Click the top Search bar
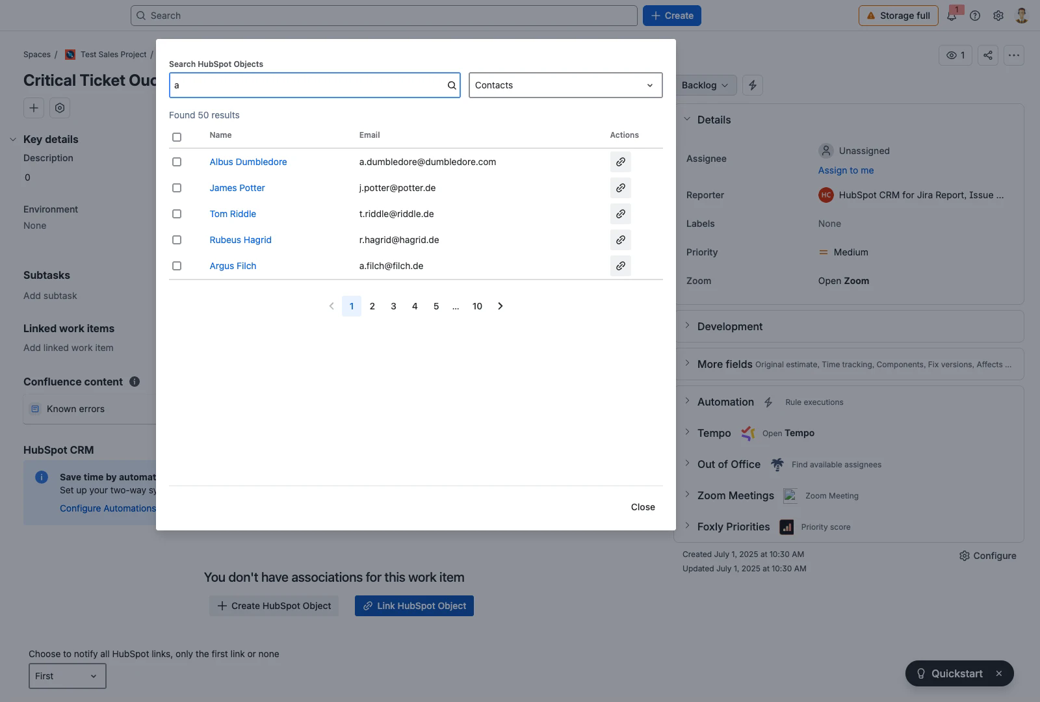Screen dimensions: 1040x702 coord(383,16)
